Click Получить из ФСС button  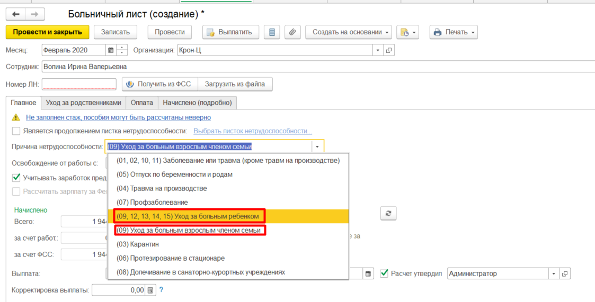click(160, 84)
